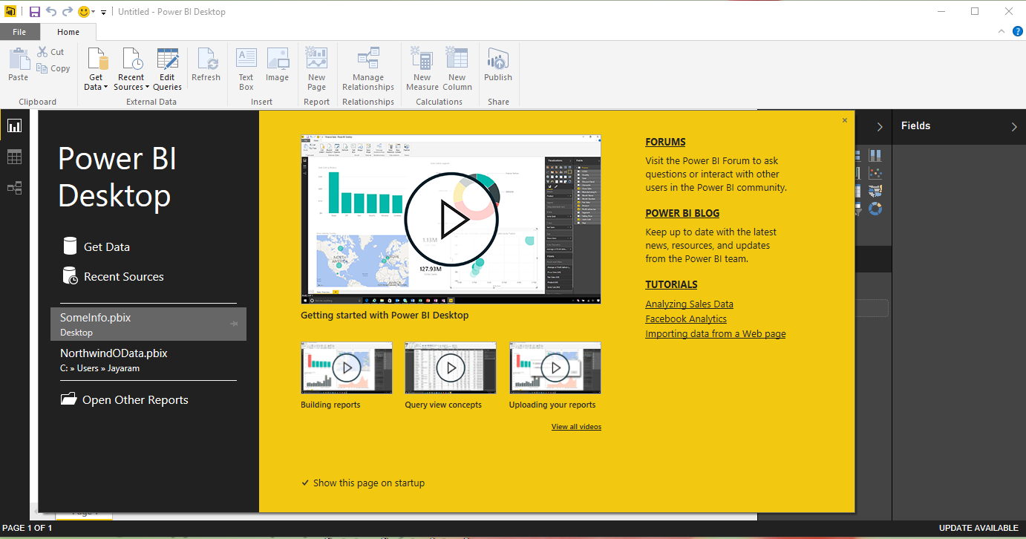Follow the Analyzing Sales Data tutorial link
Screen dimensions: 1026x539
tap(689, 304)
